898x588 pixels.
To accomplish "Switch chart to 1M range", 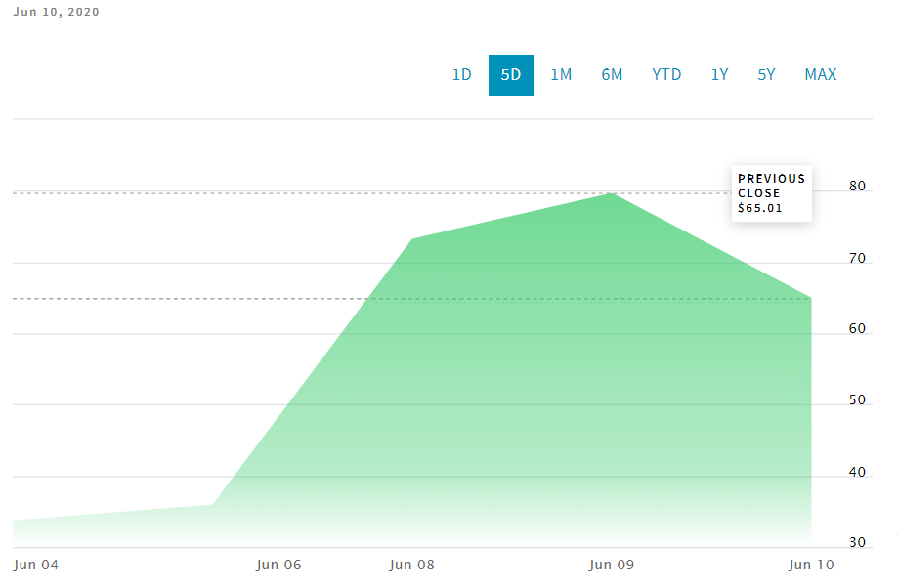I will coord(561,75).
